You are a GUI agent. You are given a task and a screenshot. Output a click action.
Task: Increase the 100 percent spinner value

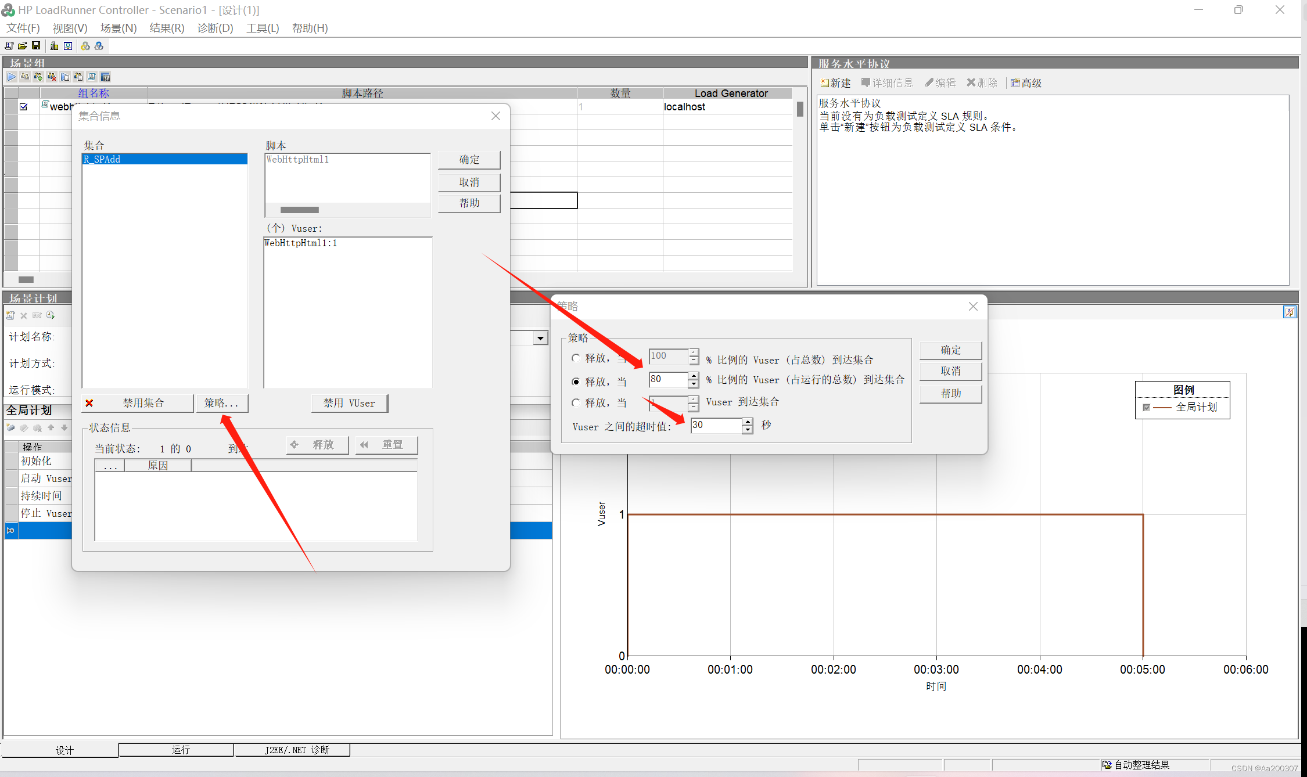pyautogui.click(x=694, y=352)
